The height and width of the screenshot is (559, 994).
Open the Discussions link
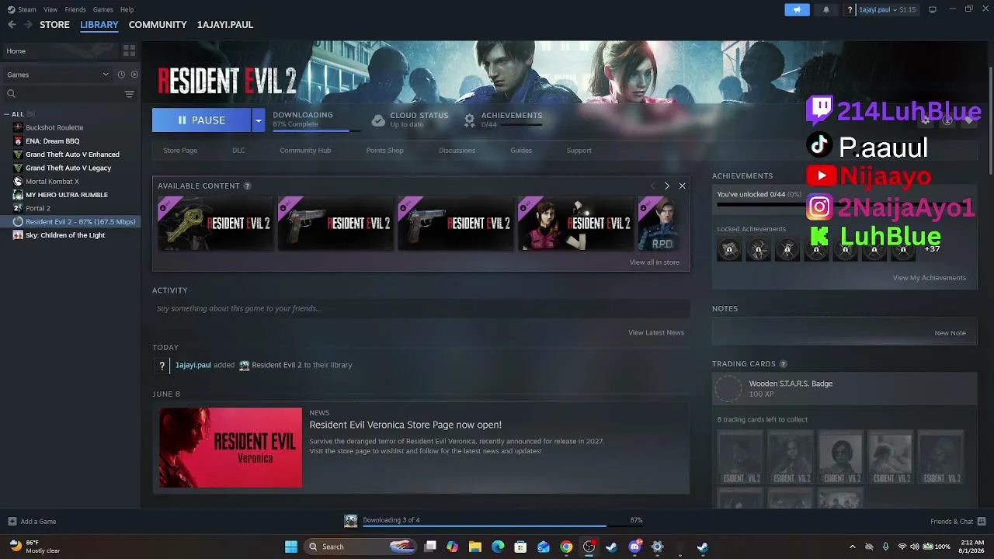[457, 151]
